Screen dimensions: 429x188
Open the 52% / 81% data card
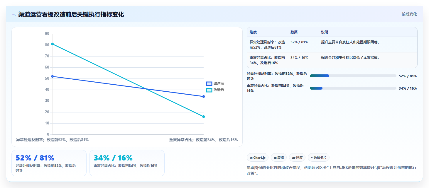pos(49,163)
